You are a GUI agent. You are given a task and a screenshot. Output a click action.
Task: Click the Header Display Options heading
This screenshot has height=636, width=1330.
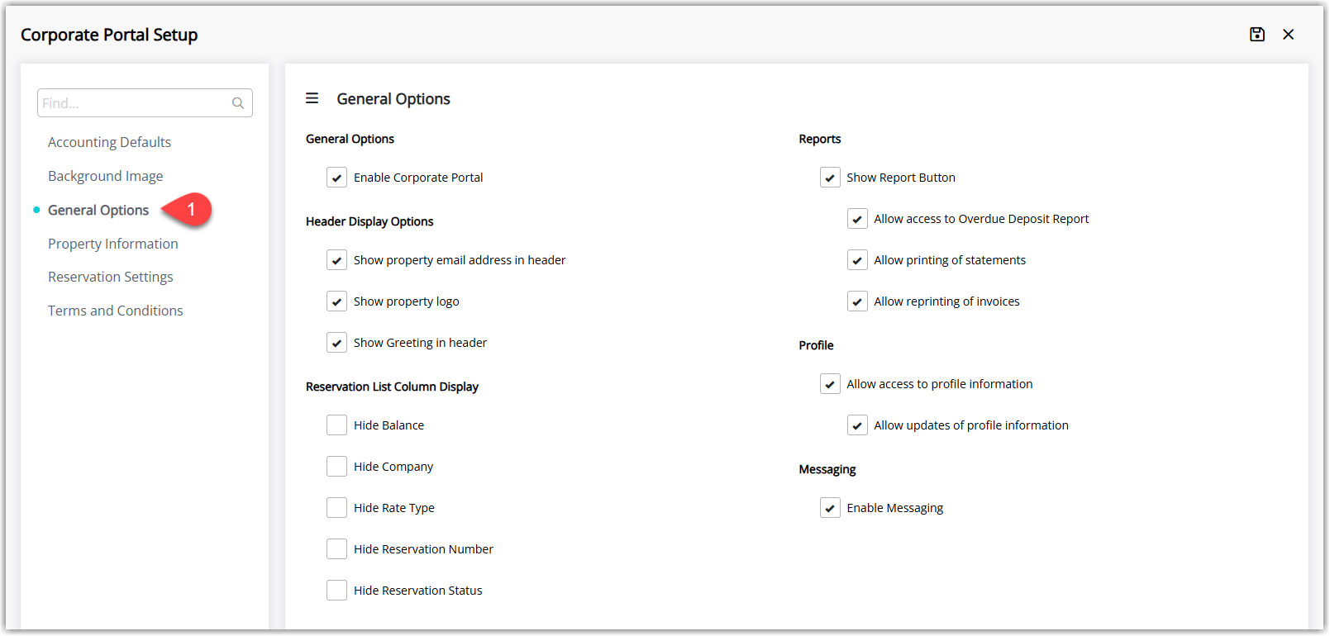[369, 221]
